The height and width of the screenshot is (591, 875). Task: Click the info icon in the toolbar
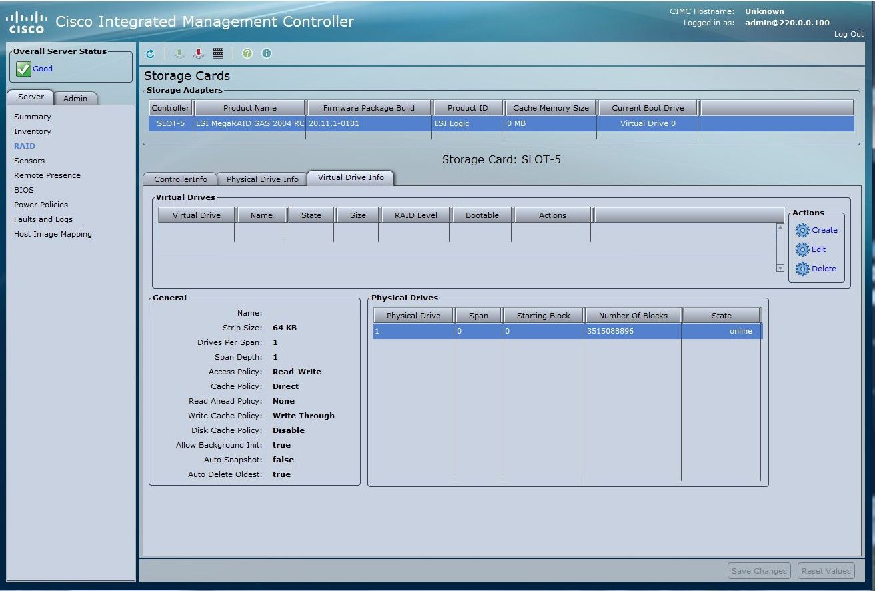tap(267, 54)
